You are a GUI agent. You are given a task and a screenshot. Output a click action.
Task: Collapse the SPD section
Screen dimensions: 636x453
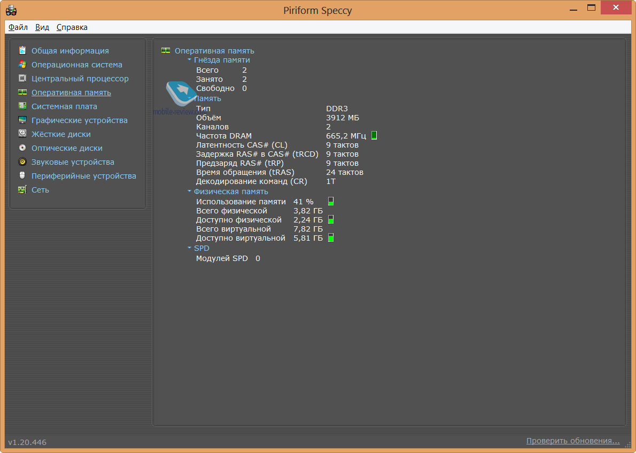coord(189,248)
